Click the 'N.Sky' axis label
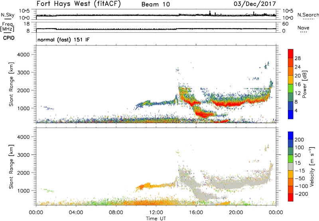This screenshot has height=221, width=319. (8, 15)
